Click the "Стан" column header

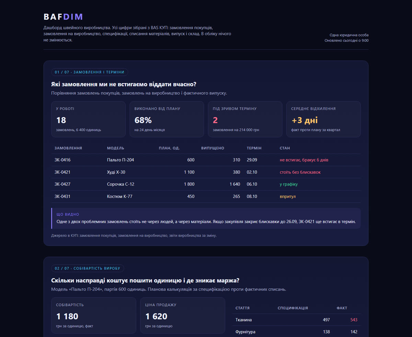(x=285, y=148)
